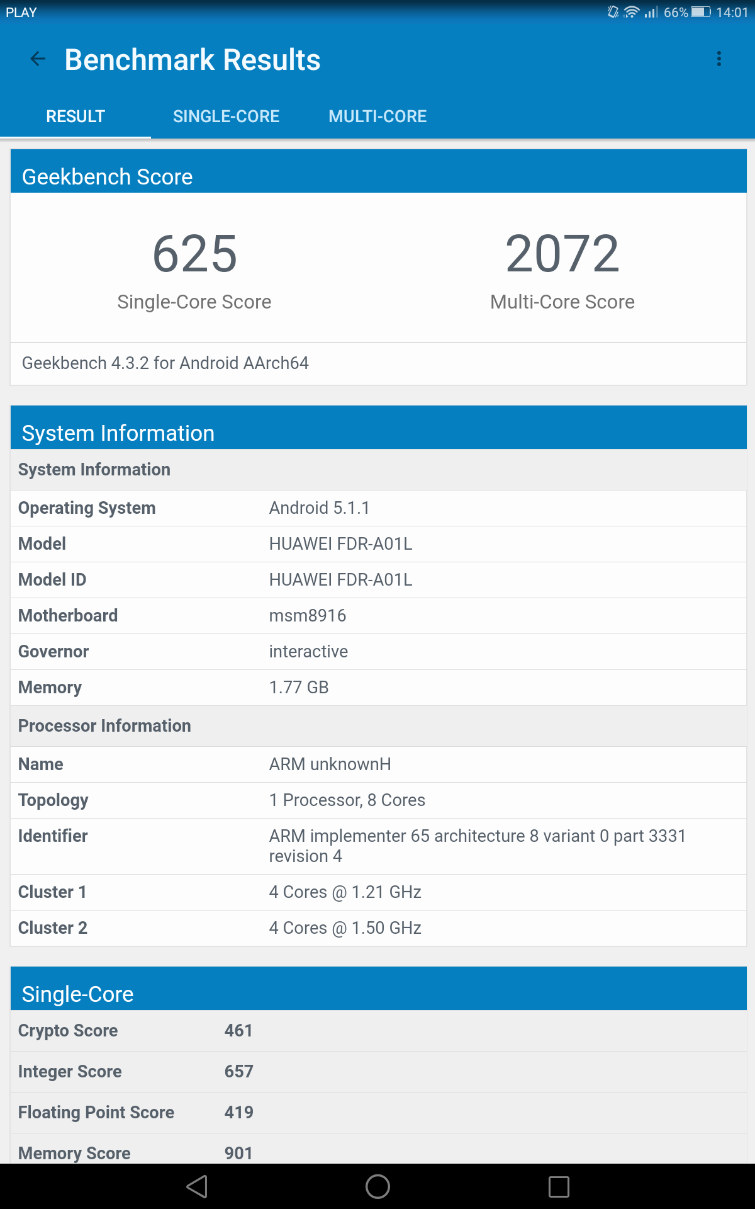Tap the single-core score 625

195,254
